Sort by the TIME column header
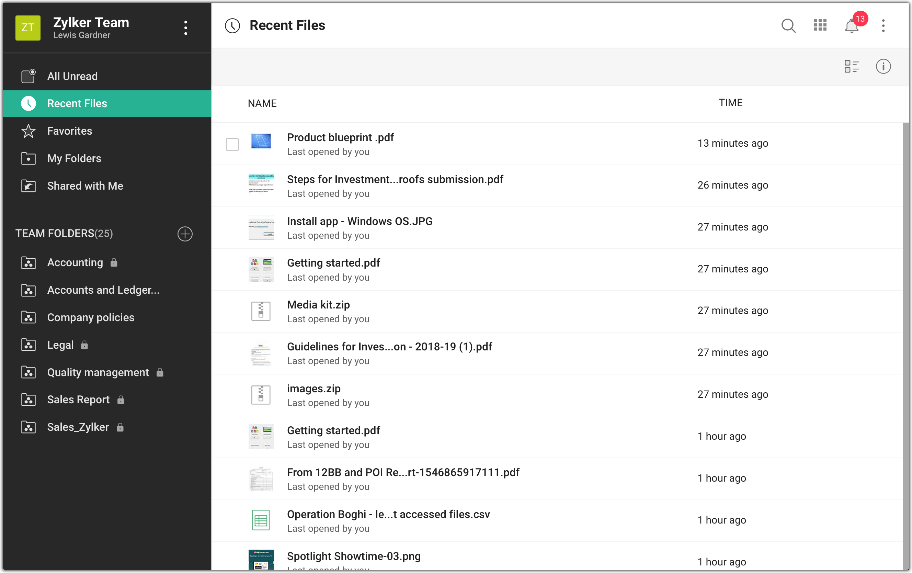 [x=730, y=103]
